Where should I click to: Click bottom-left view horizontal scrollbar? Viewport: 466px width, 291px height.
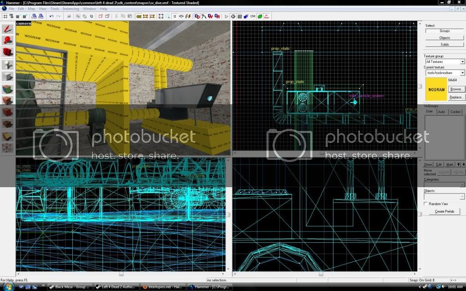pyautogui.click(x=121, y=274)
